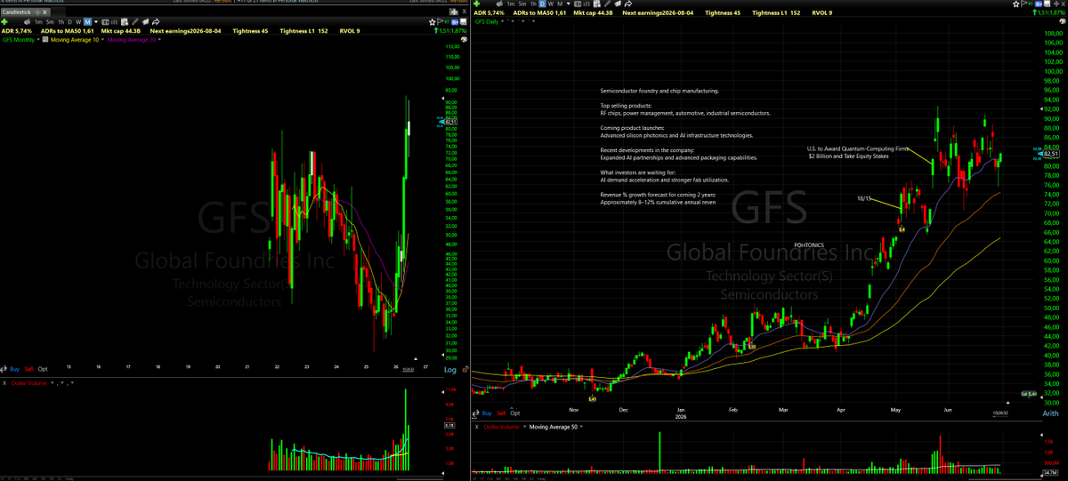Select 1m timeframe on left chart

coord(38,21)
